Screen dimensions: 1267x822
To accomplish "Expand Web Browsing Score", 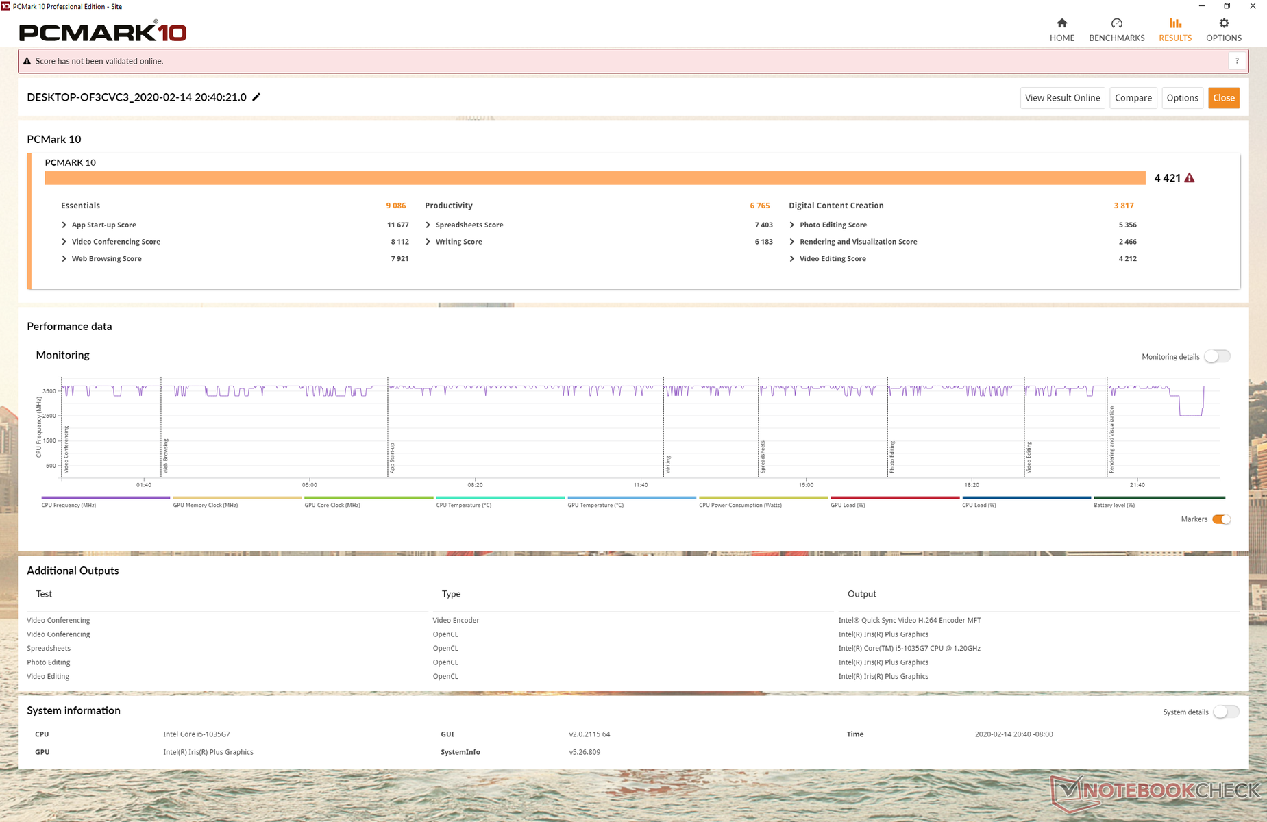I will point(64,259).
